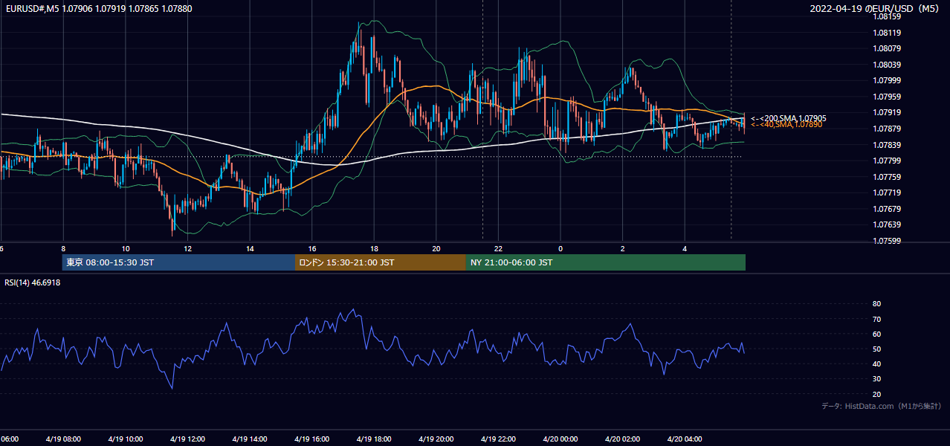Click RSI scale level 30

pos(877,379)
